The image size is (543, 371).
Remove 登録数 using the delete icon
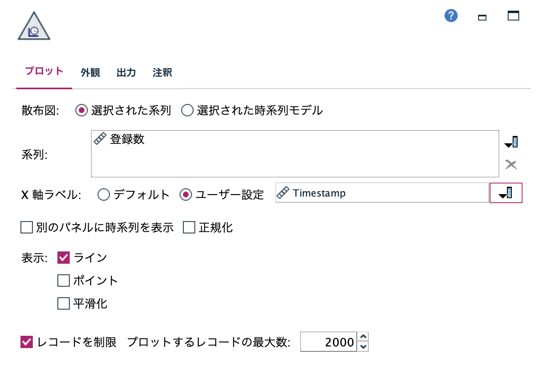[x=511, y=164]
